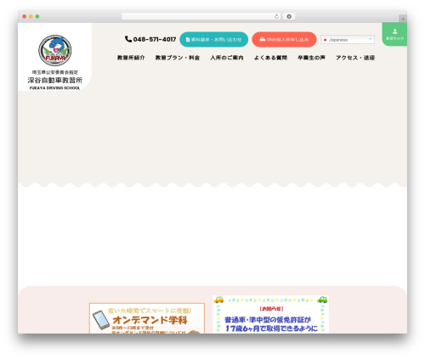
Task: Open the Japanese language dropdown
Action: pyautogui.click(x=348, y=40)
